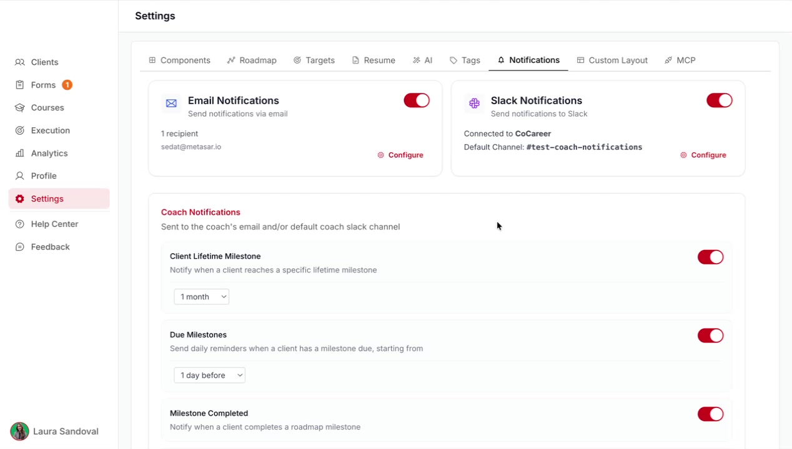792x449 pixels.
Task: Click the Help Center question mark icon
Action: [20, 224]
